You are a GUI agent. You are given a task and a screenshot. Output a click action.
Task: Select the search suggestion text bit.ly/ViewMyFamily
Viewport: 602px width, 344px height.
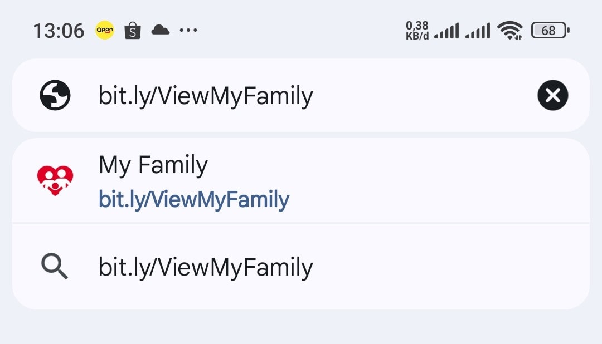tap(206, 267)
